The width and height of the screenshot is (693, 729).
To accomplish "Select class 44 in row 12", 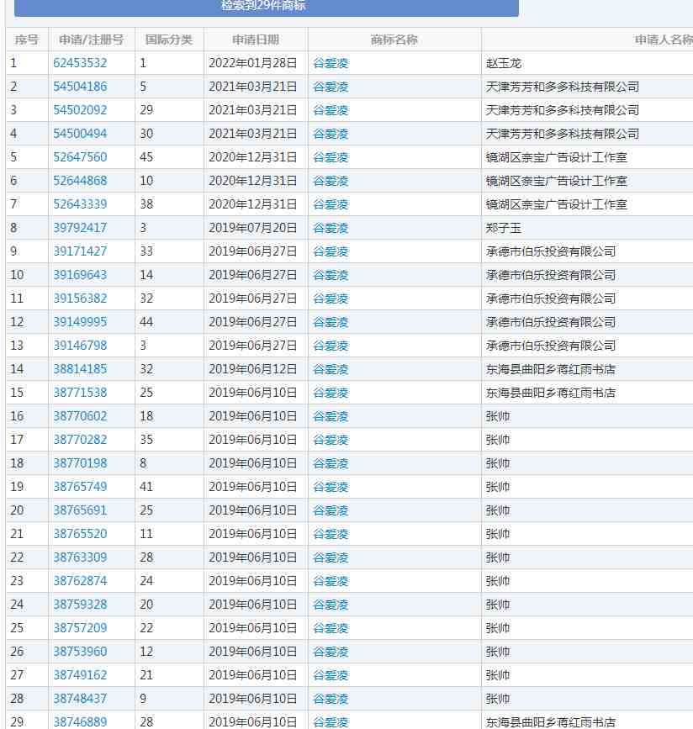I will pyautogui.click(x=146, y=322).
